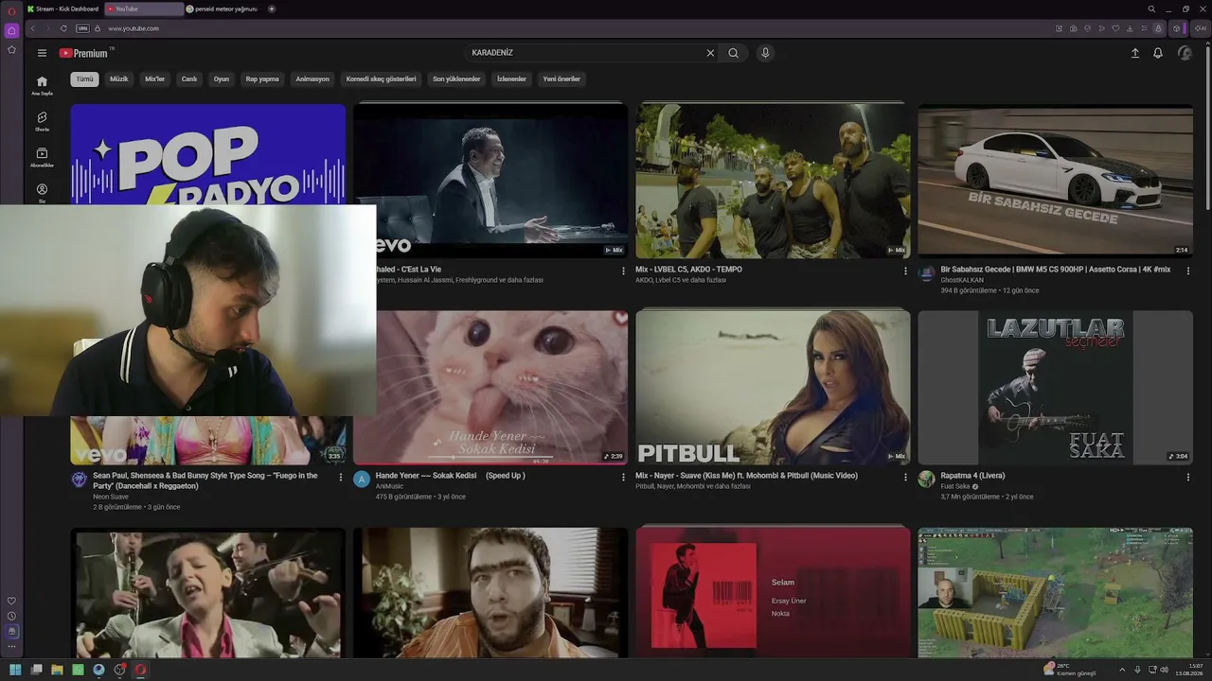Image resolution: width=1212 pixels, height=681 pixels.
Task: Open 'Hande Yener — Sokak Kedisi' title
Action: click(450, 476)
